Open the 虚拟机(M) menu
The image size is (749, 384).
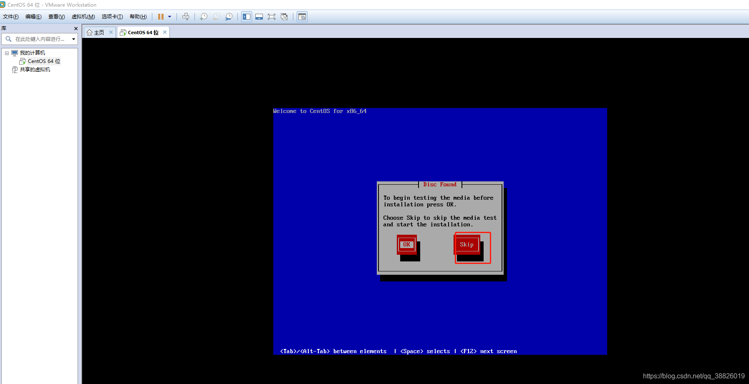pyautogui.click(x=83, y=17)
